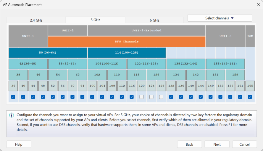Image resolution: width=263 pixels, height=151 pixels.
Task: Open the Select channels dropdown
Action: coord(220,18)
